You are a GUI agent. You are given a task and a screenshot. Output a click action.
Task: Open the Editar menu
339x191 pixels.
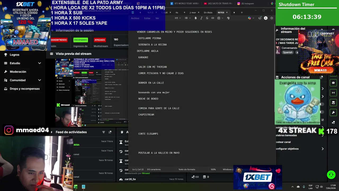point(147,18)
